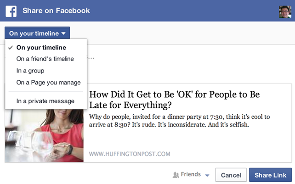295x184 pixels.
Task: Click the checkmark beside On your timeline
Action: click(x=10, y=47)
